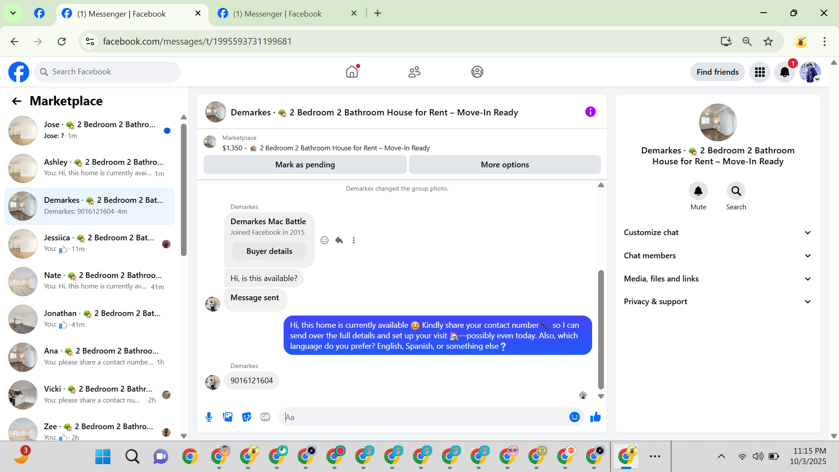The width and height of the screenshot is (839, 472).
Task: Send a voice clip with microphone icon
Action: 209,417
